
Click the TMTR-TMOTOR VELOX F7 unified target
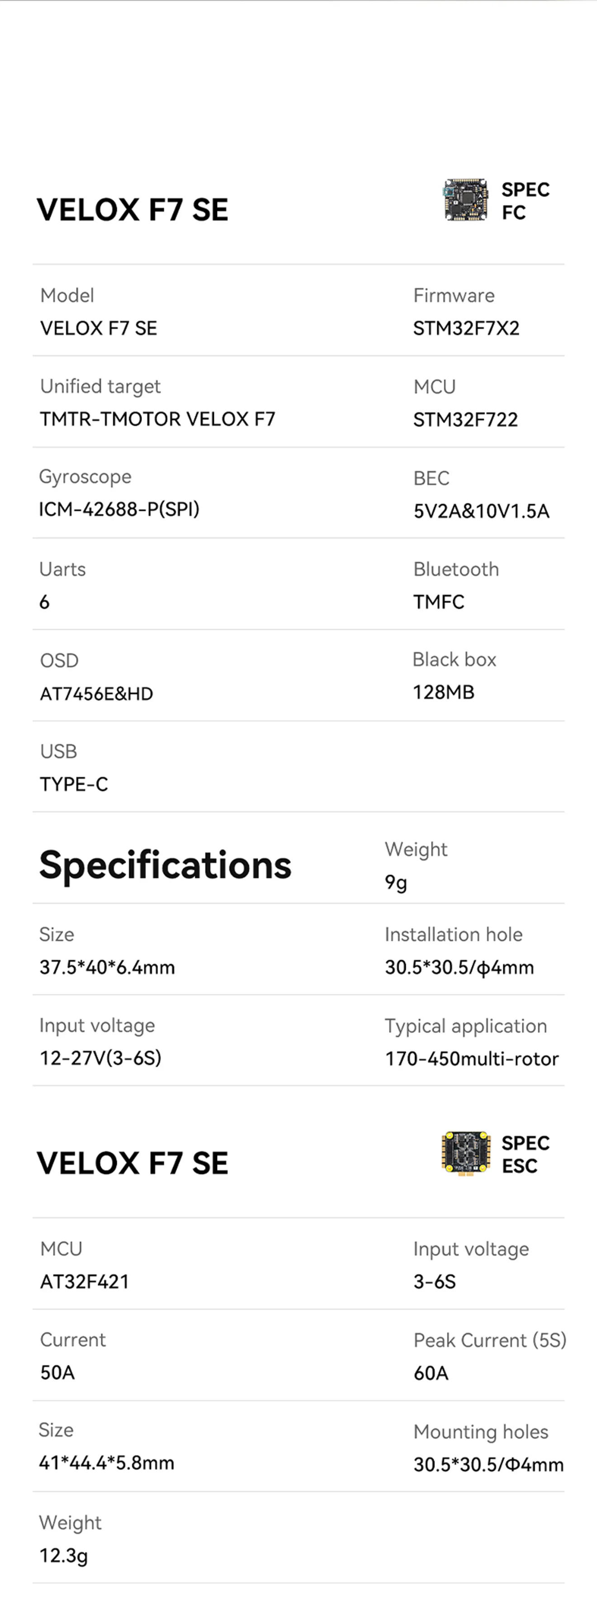pyautogui.click(x=157, y=419)
